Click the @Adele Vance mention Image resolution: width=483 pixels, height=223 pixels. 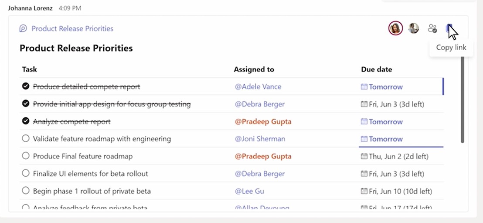pyautogui.click(x=258, y=86)
